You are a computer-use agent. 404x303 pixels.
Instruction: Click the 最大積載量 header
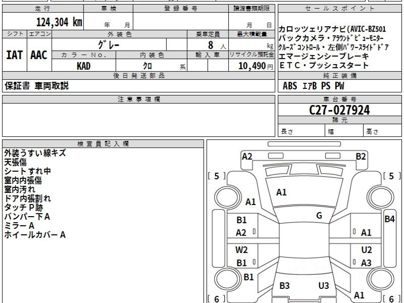point(251,34)
